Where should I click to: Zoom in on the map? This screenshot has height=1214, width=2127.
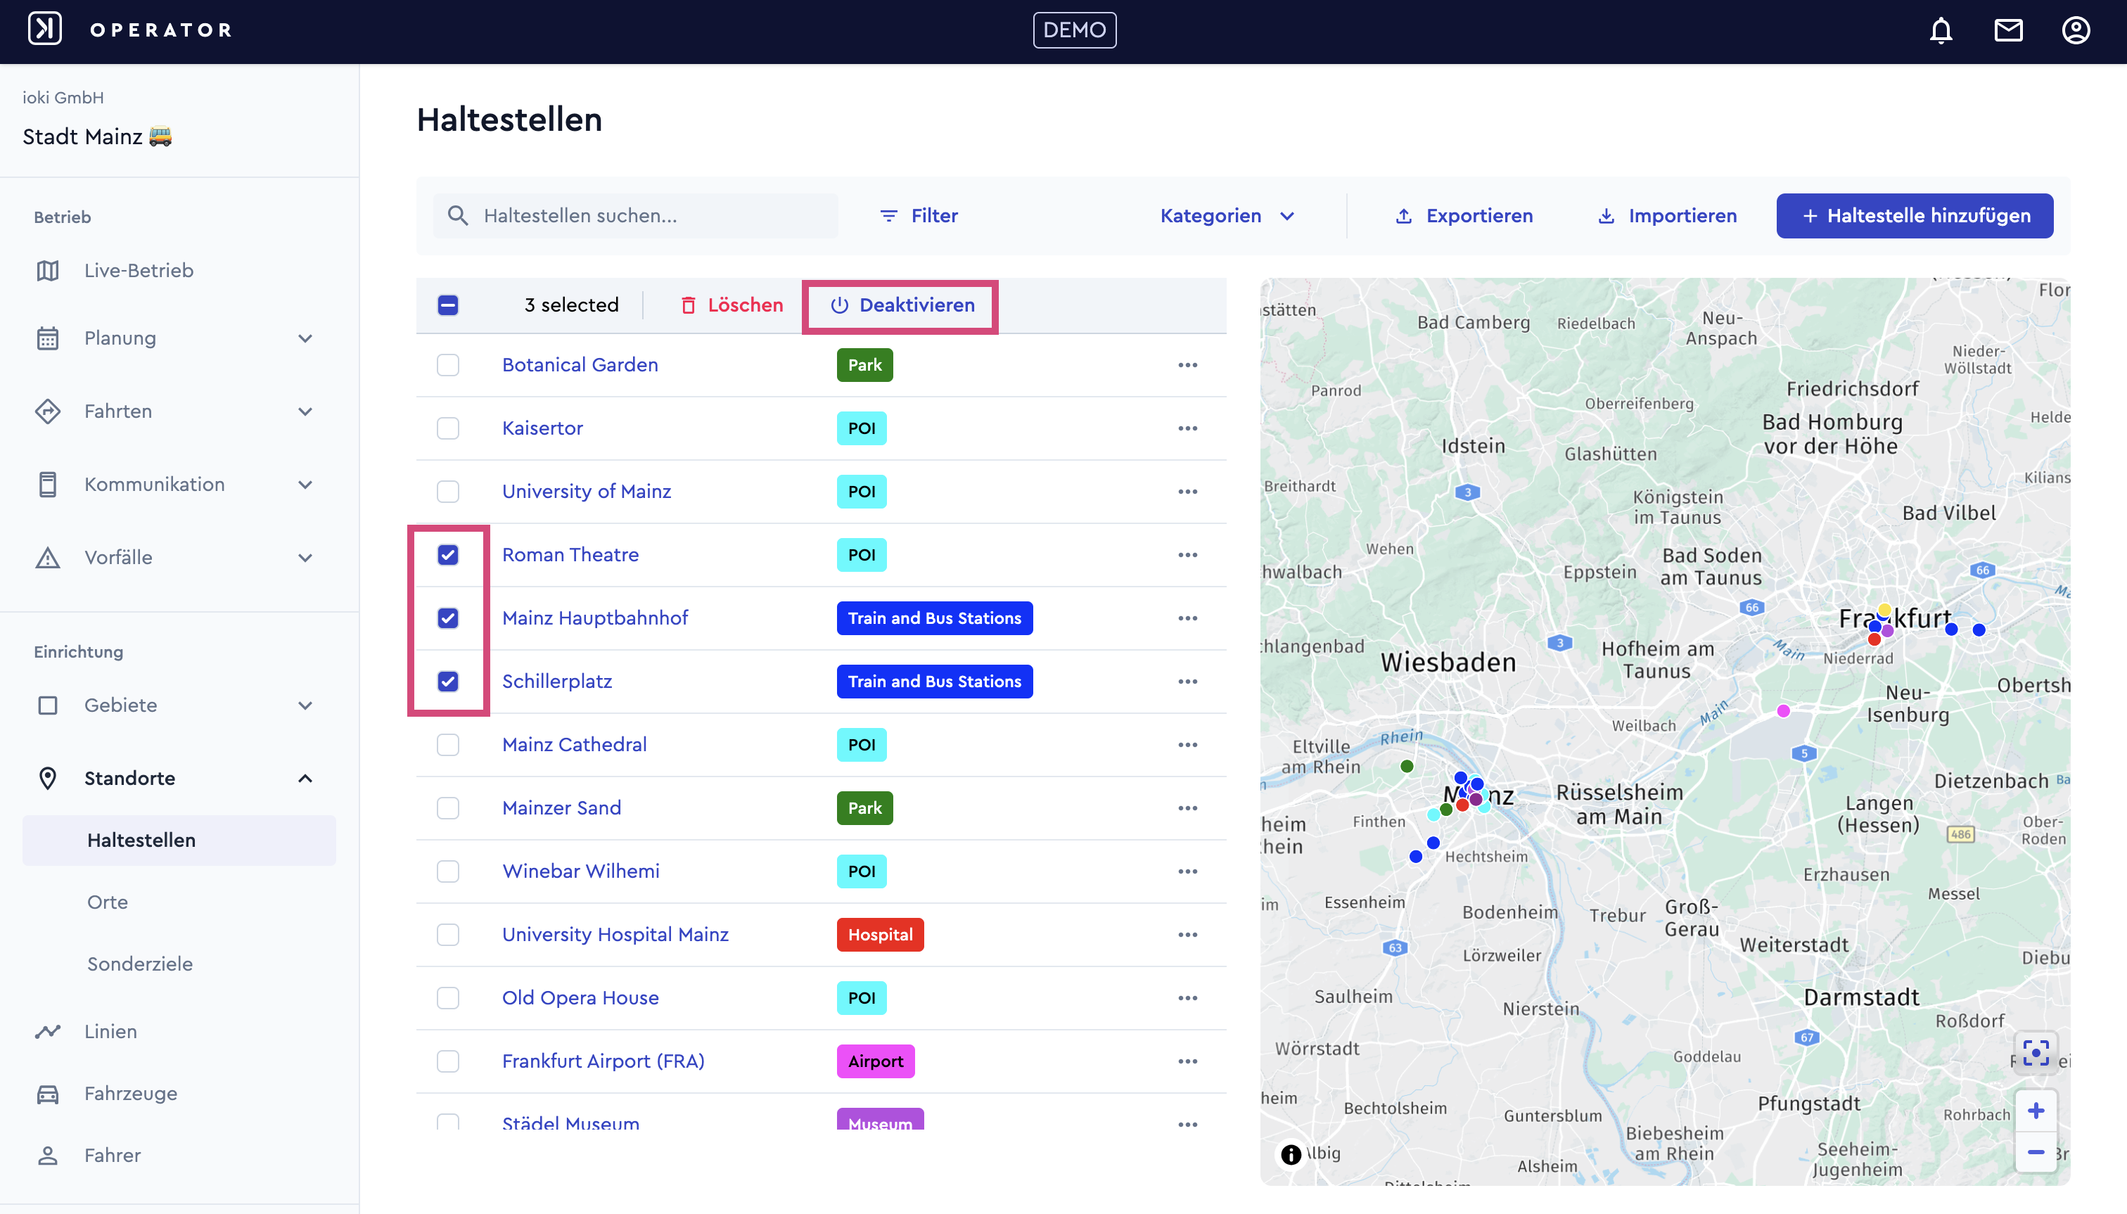click(2036, 1111)
